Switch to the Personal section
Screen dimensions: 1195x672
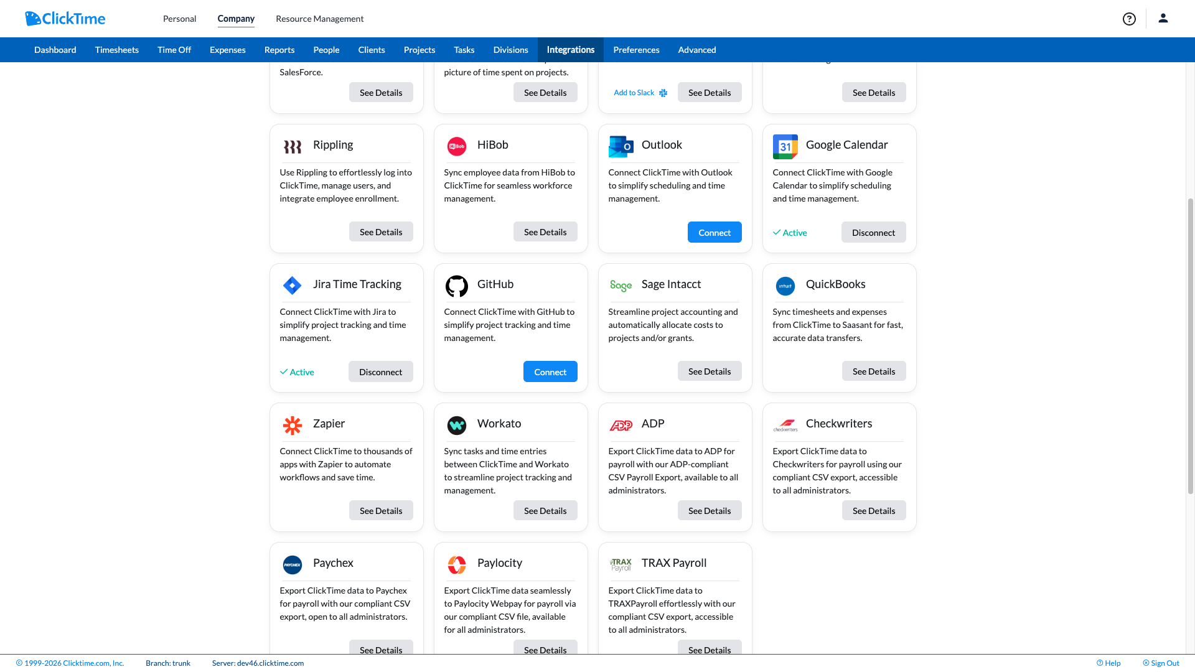[x=179, y=19]
